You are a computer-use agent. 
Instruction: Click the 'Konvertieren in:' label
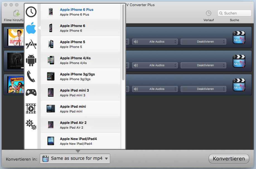[21, 159]
